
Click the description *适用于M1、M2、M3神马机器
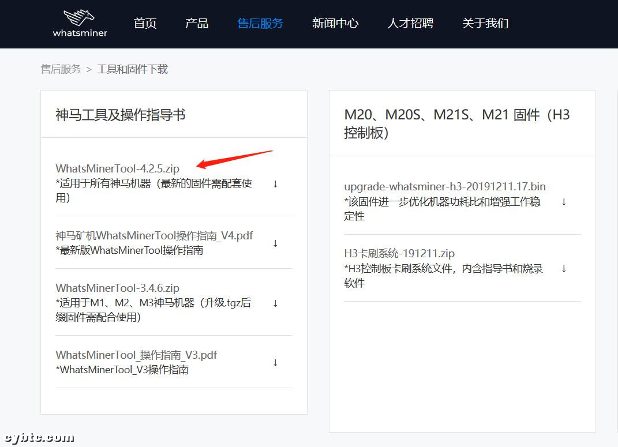153,310
